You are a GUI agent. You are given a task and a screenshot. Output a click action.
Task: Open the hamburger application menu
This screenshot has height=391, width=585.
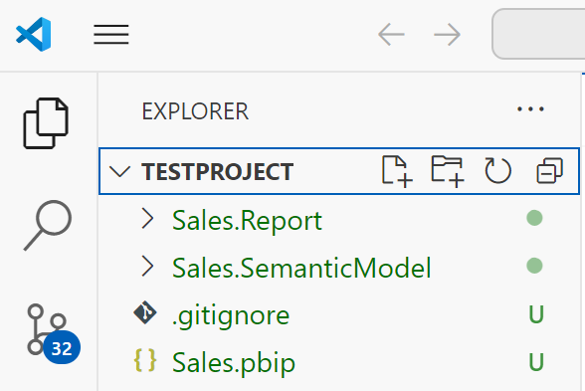[111, 34]
